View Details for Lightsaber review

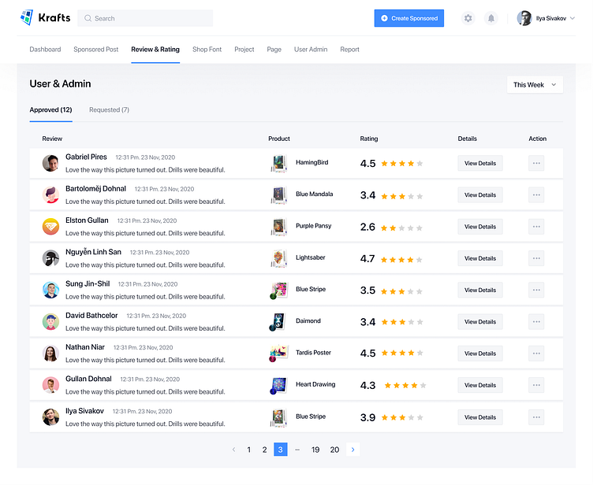[x=480, y=258]
